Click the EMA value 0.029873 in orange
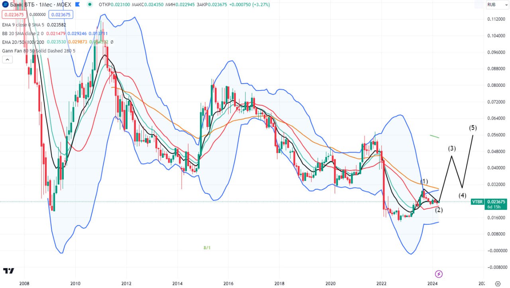The height and width of the screenshot is (288, 510). [78, 42]
